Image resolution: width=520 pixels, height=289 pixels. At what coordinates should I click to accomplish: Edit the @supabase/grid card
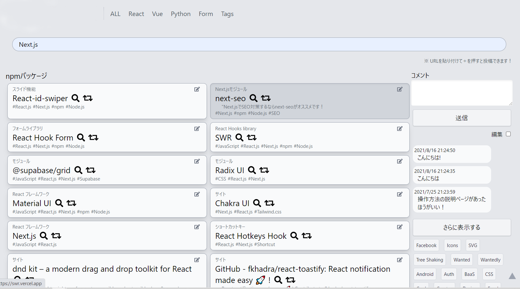197,161
